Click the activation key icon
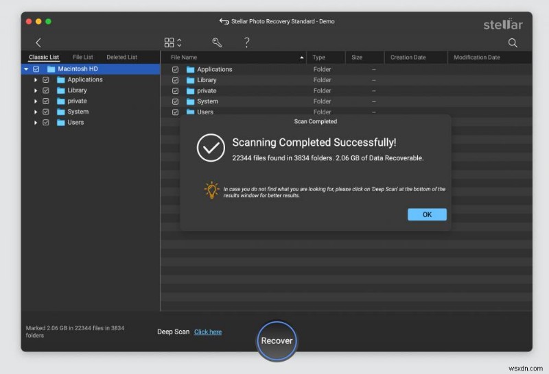The height and width of the screenshot is (374, 549). (217, 42)
